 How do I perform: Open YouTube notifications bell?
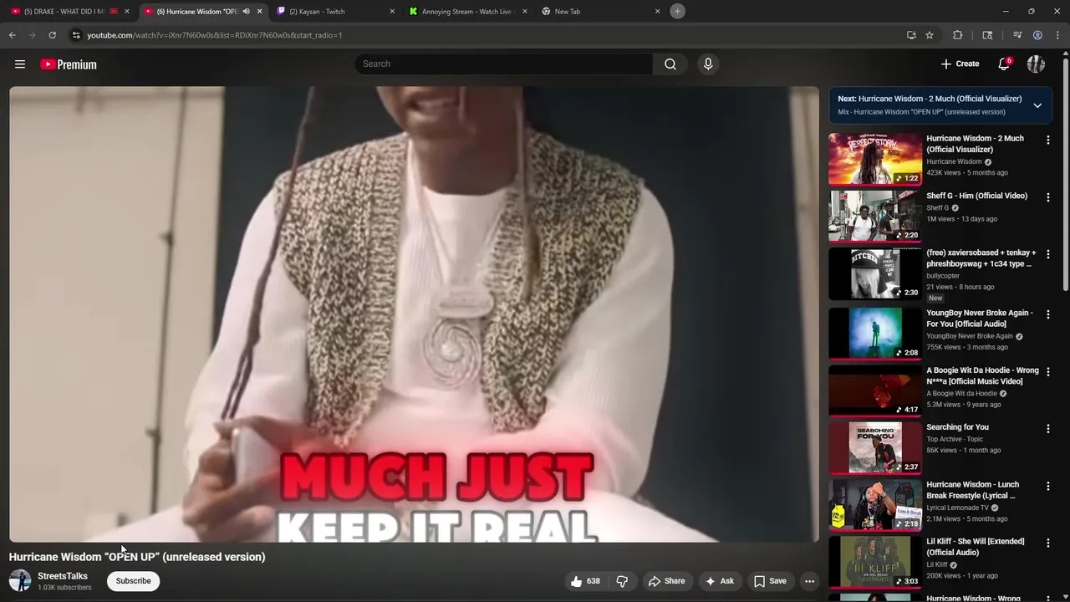click(1004, 64)
